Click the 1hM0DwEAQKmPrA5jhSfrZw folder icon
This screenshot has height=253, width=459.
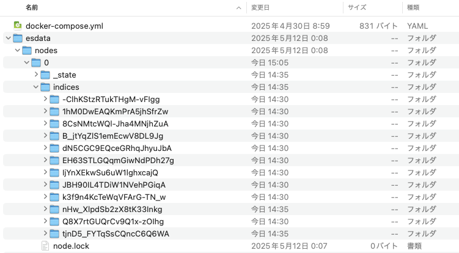tap(54, 112)
